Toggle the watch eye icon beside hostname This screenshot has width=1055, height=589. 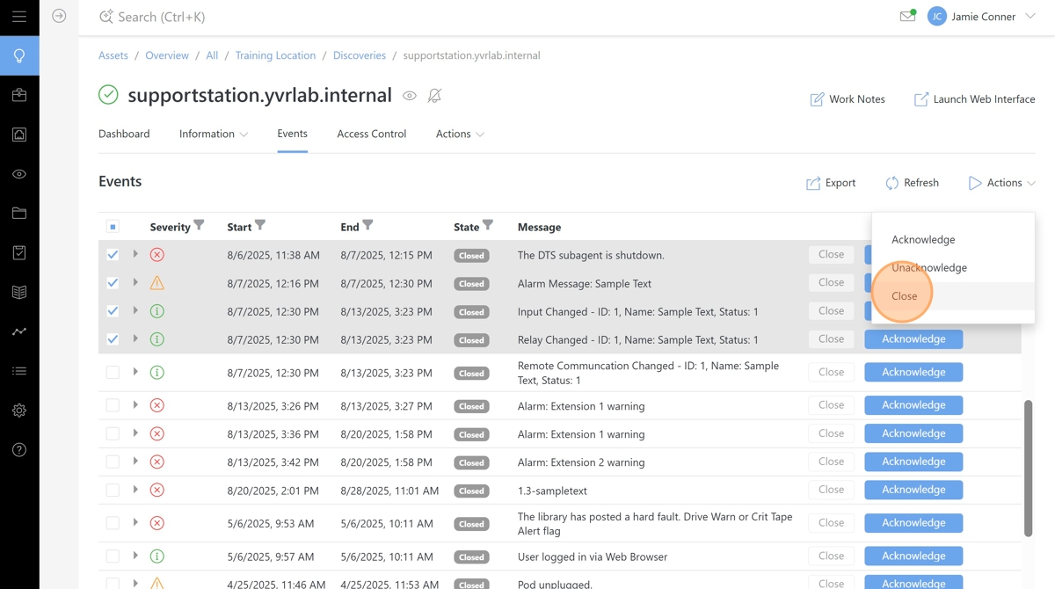coord(410,96)
